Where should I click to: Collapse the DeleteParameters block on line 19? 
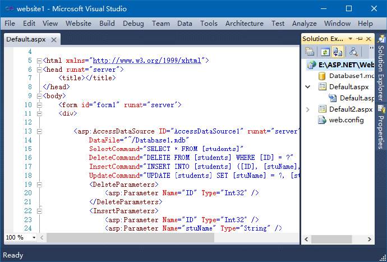click(39, 185)
